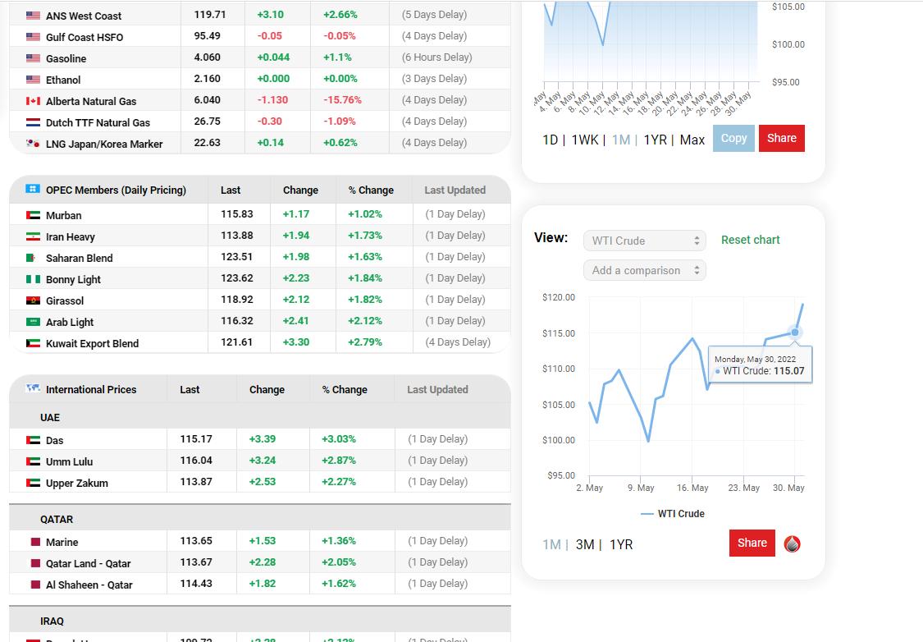Image resolution: width=923 pixels, height=642 pixels.
Task: Click the UAE flag beside Das
Action: click(33, 440)
